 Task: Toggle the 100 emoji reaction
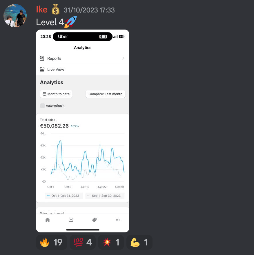pyautogui.click(x=83, y=242)
